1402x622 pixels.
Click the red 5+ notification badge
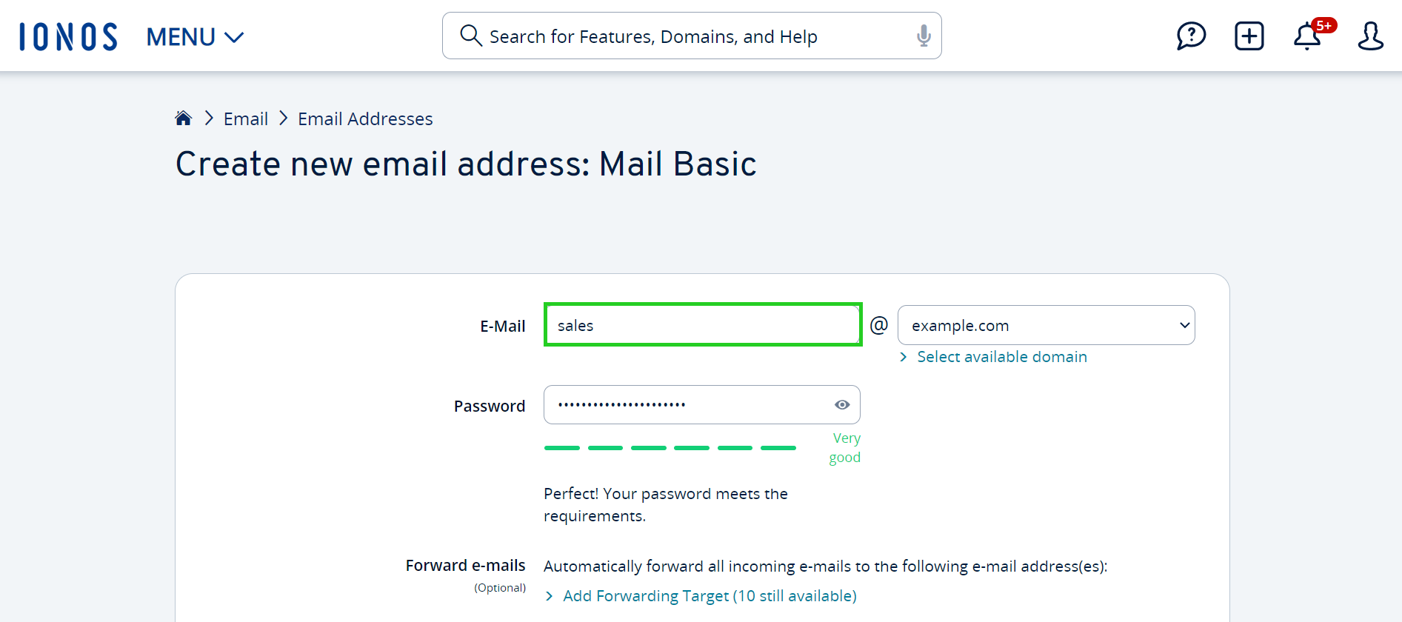coord(1323,26)
